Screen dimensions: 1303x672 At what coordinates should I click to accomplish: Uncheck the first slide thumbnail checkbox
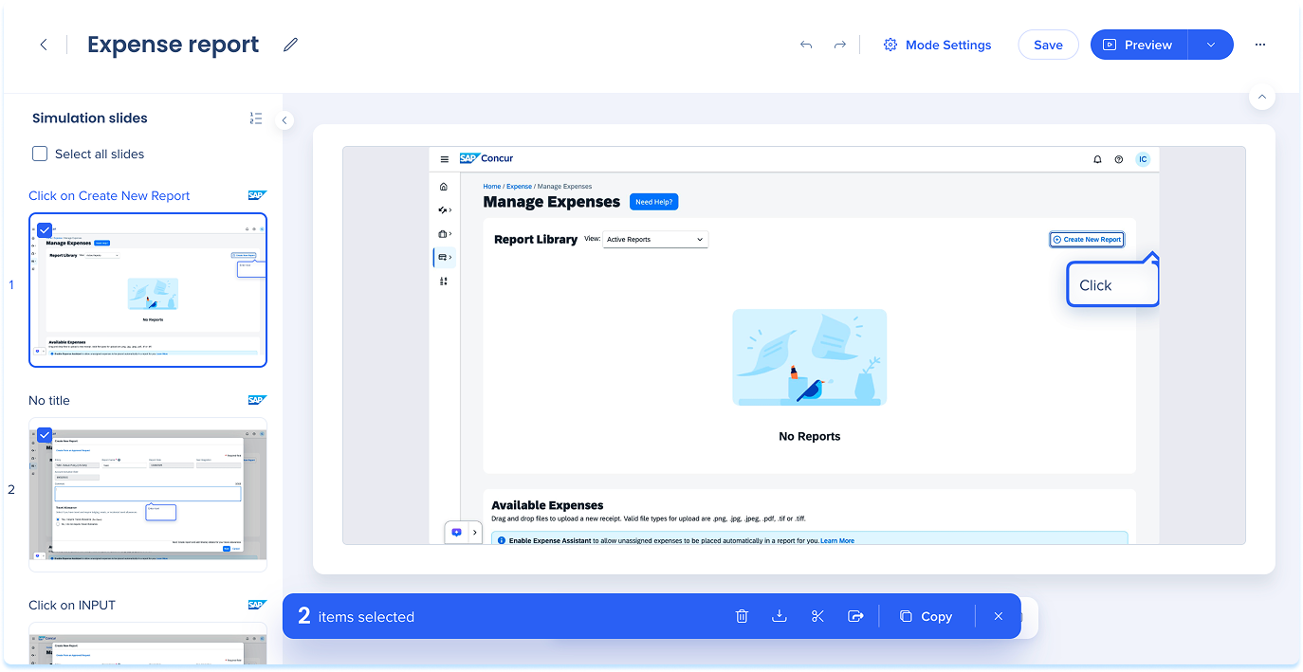[x=44, y=229]
